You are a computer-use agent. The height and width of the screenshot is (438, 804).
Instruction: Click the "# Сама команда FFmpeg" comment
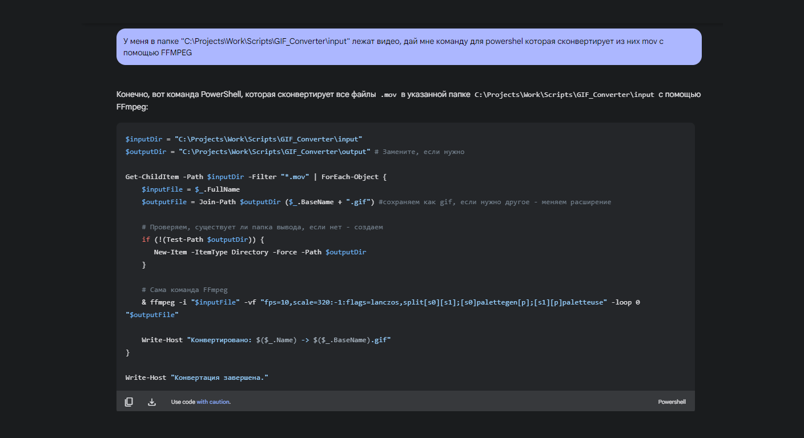click(x=184, y=290)
